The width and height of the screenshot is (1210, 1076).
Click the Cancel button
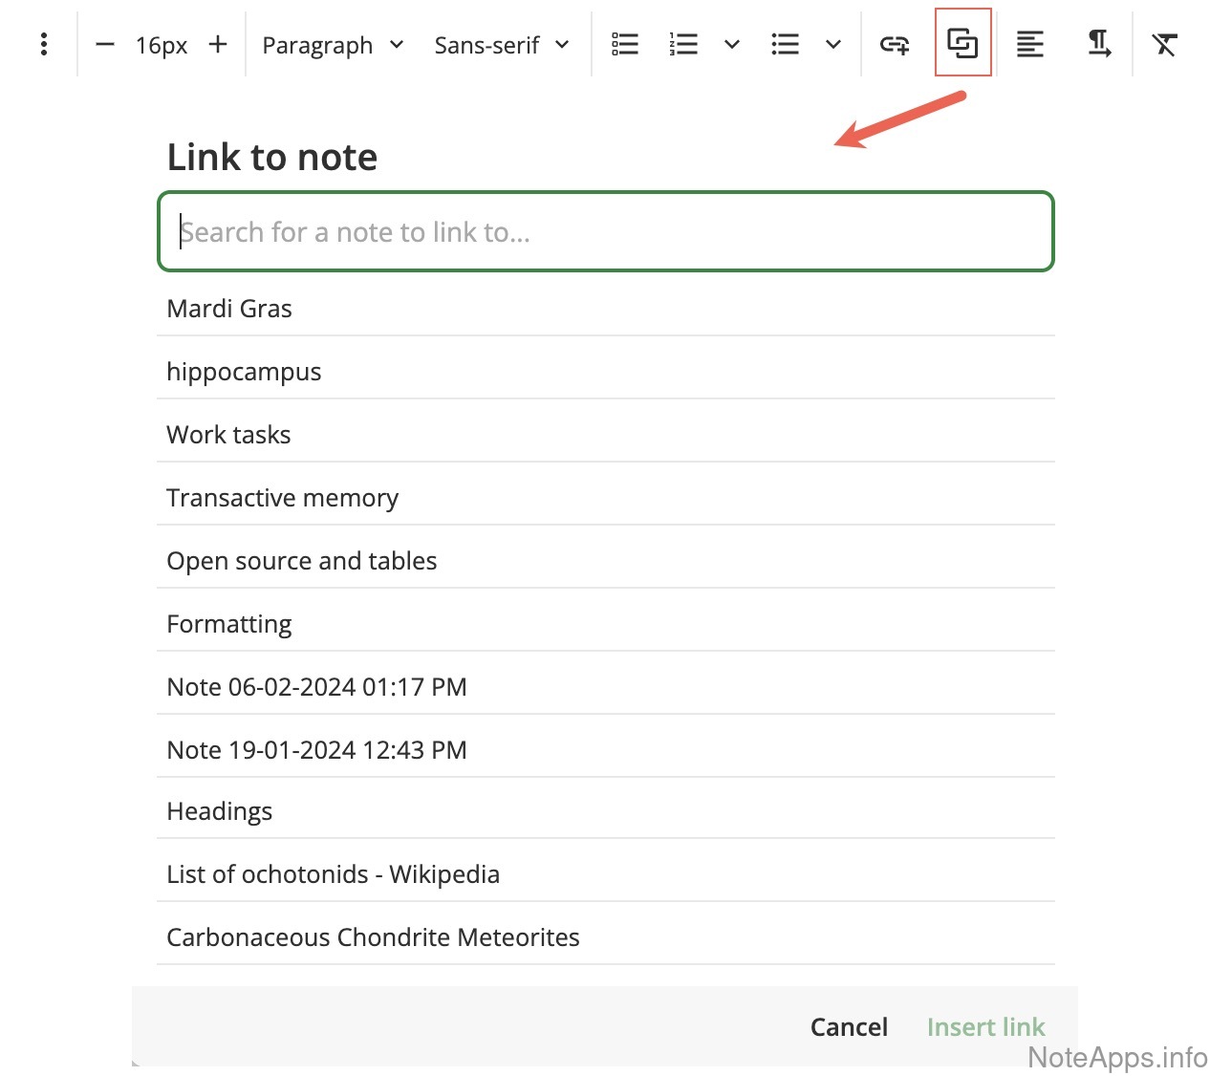click(x=849, y=1026)
